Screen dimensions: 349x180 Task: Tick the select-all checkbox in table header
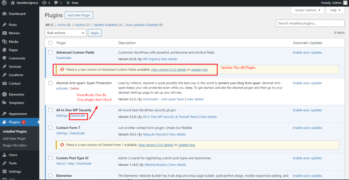point(50,43)
